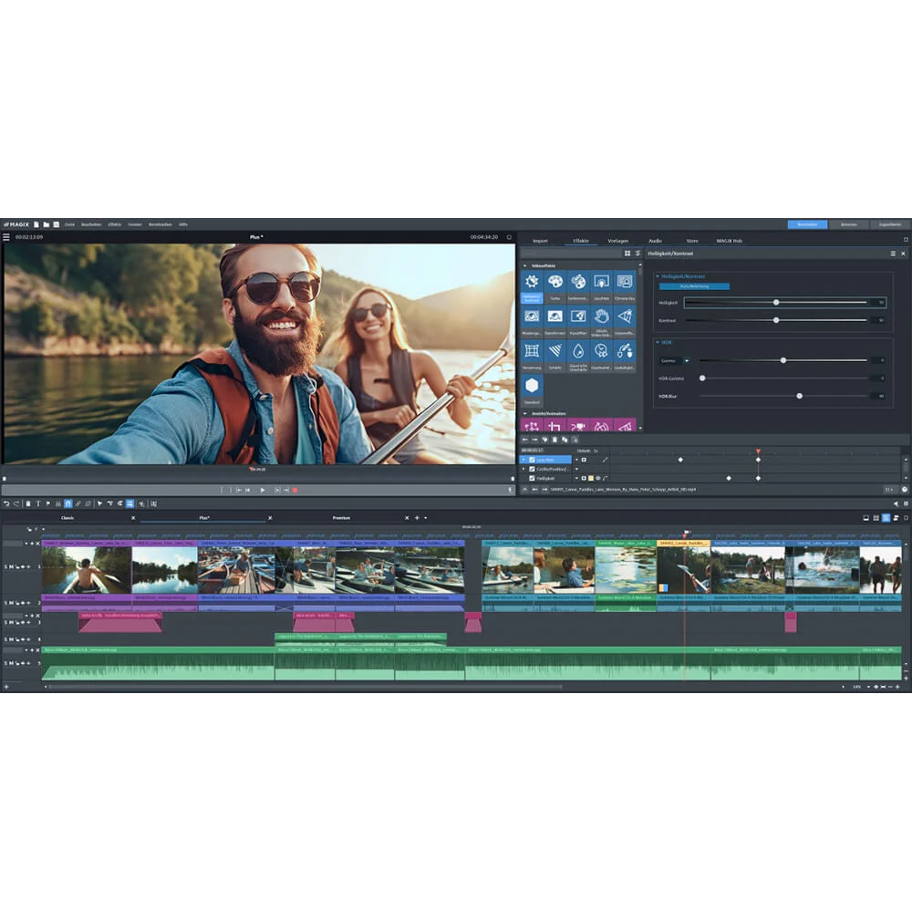Click the shirtless canoeist clip thumbnail on track 1
The image size is (912, 912).
[x=87, y=570]
